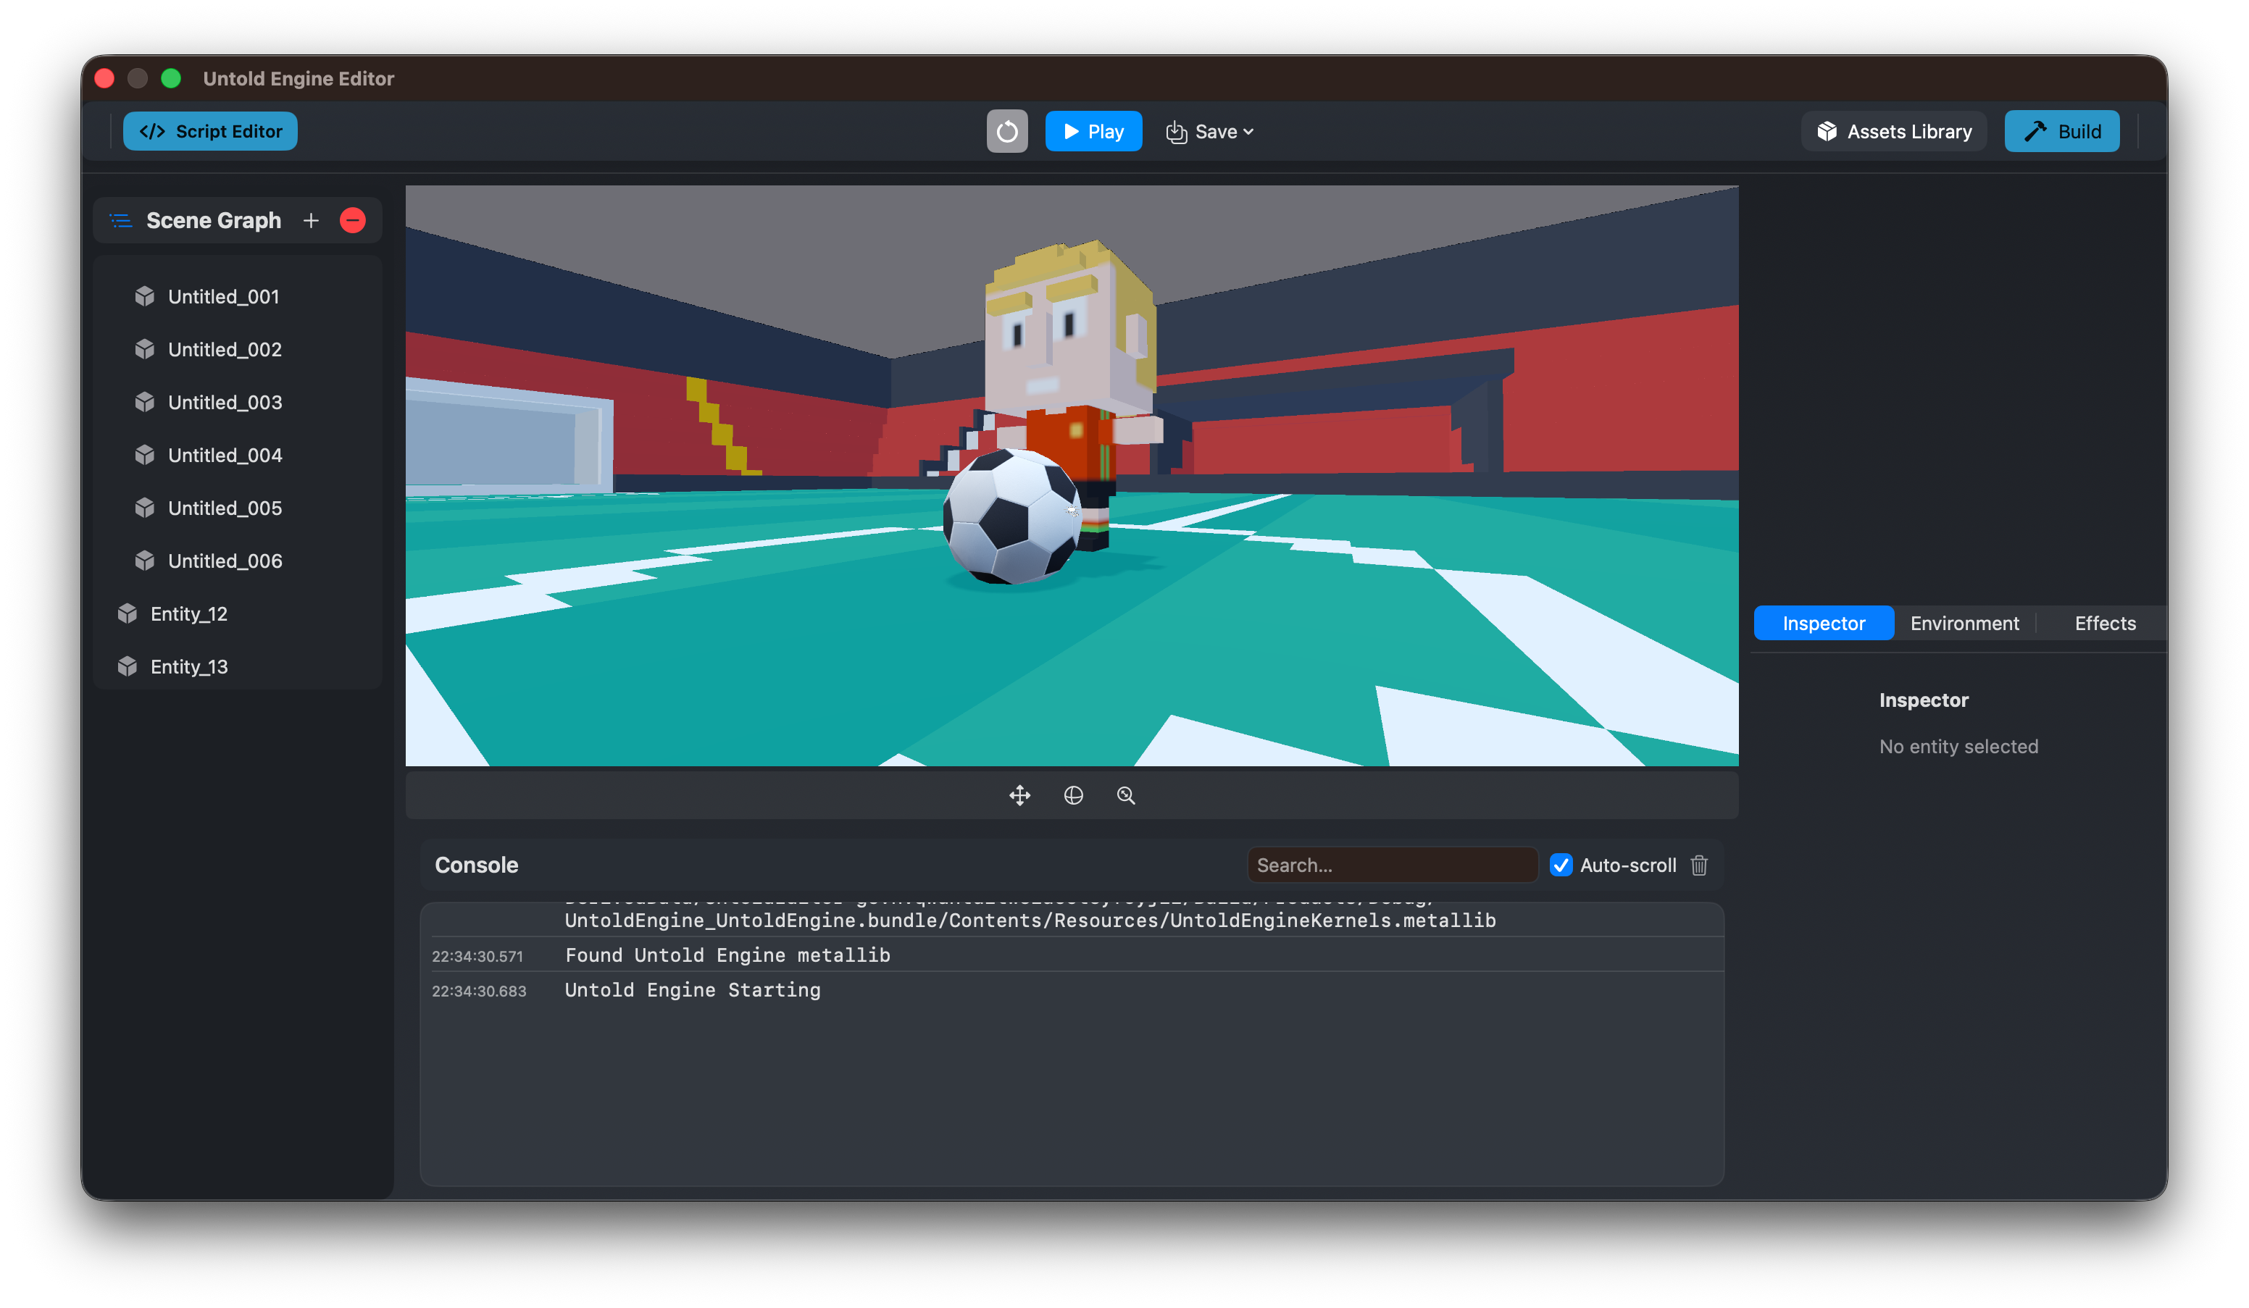Image resolution: width=2249 pixels, height=1308 pixels.
Task: Click the cube icon beside Entity_12
Action: [x=126, y=613]
